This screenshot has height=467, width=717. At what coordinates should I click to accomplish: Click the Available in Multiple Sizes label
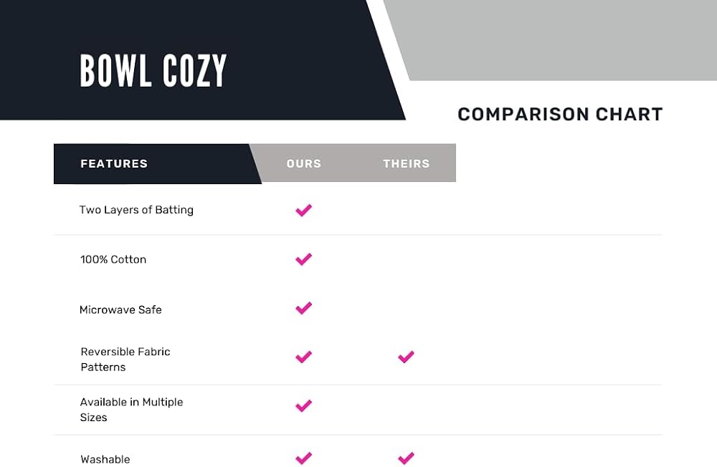pos(132,410)
